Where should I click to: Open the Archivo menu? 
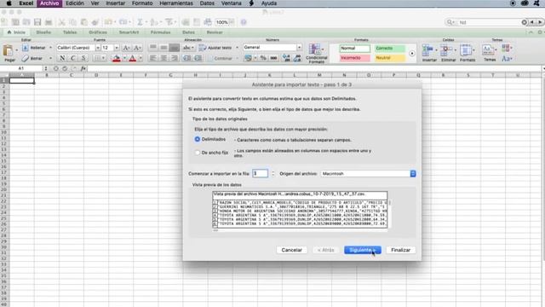coord(49,3)
